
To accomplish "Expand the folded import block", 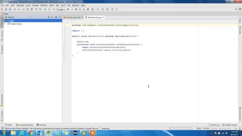I will pos(83,31).
